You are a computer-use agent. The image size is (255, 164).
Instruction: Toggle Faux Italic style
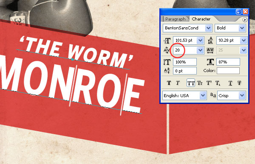tap(178, 83)
